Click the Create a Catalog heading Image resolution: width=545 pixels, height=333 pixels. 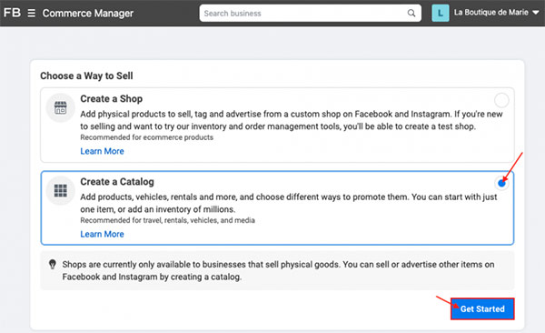[x=117, y=182]
